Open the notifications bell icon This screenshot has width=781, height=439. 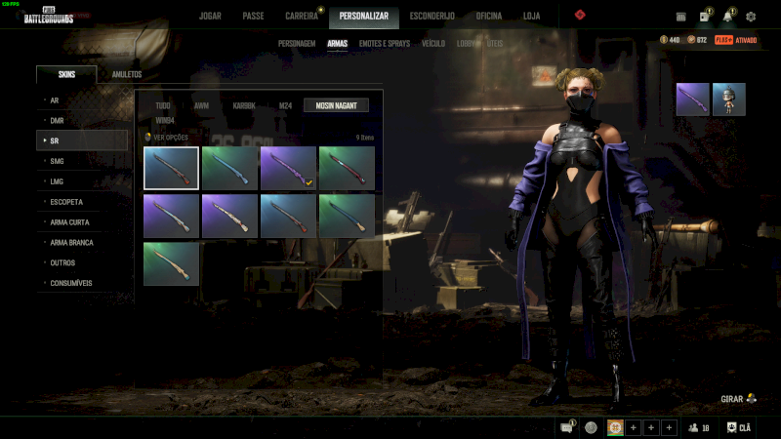(728, 17)
